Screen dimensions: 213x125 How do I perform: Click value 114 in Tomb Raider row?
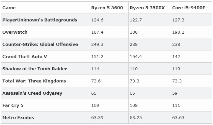tap(95, 69)
